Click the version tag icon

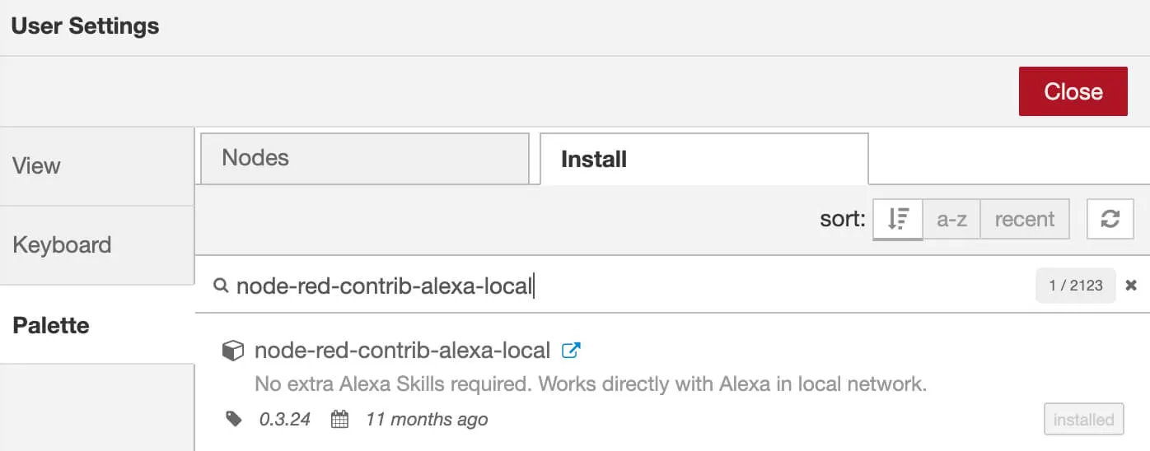pos(234,419)
